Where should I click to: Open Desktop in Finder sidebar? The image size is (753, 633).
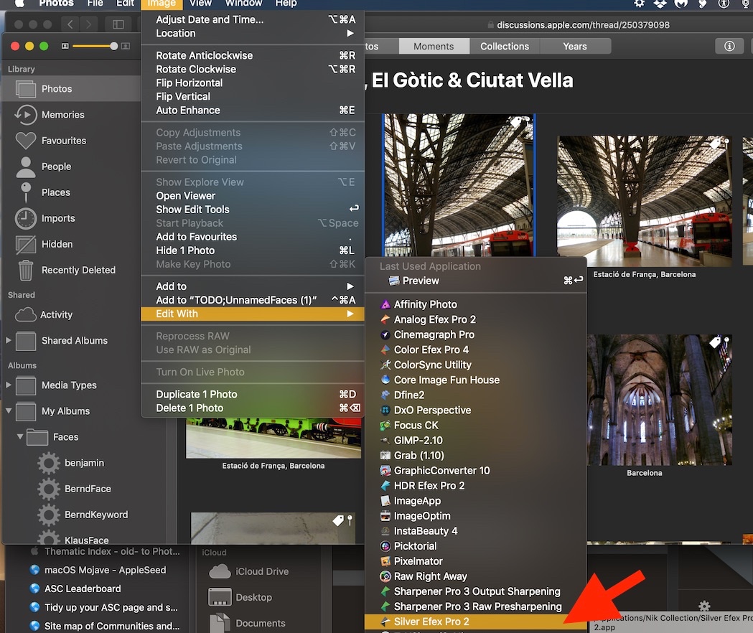point(240,597)
